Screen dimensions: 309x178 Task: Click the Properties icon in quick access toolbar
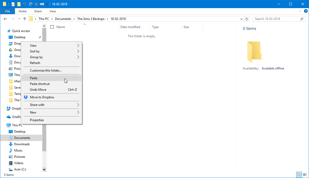[x=13, y=4]
